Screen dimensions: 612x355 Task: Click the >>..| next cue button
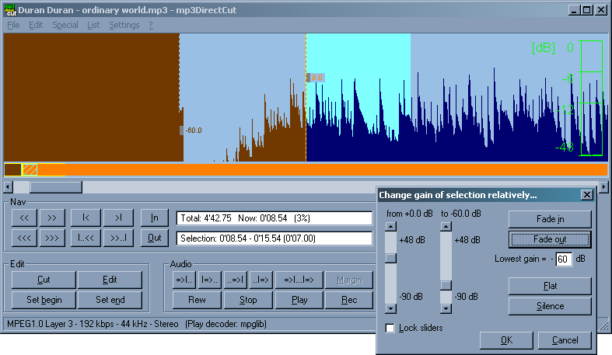click(x=118, y=238)
